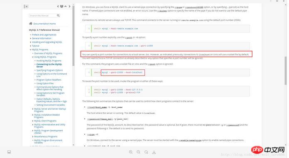Open Using Option Files
Viewport: 289px width, 158px height.
[45, 84]
